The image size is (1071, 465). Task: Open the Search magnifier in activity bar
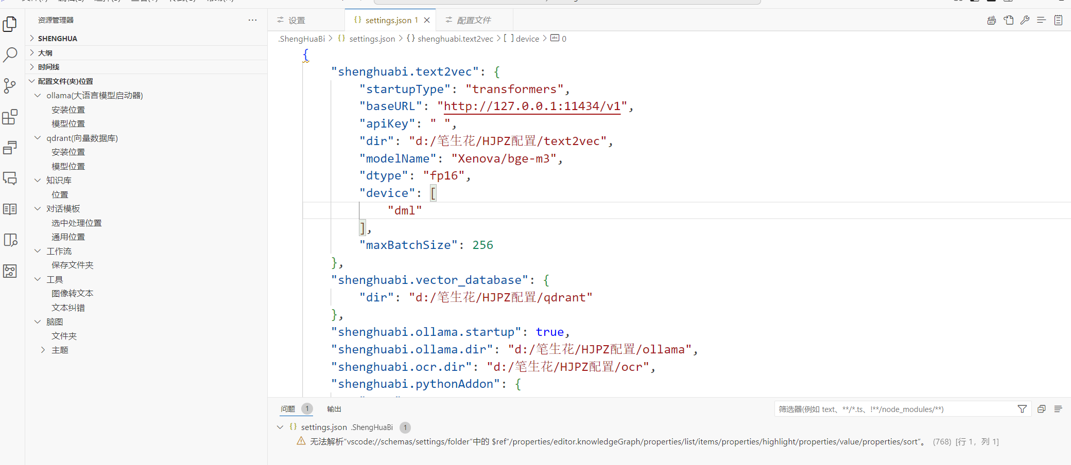[x=10, y=55]
